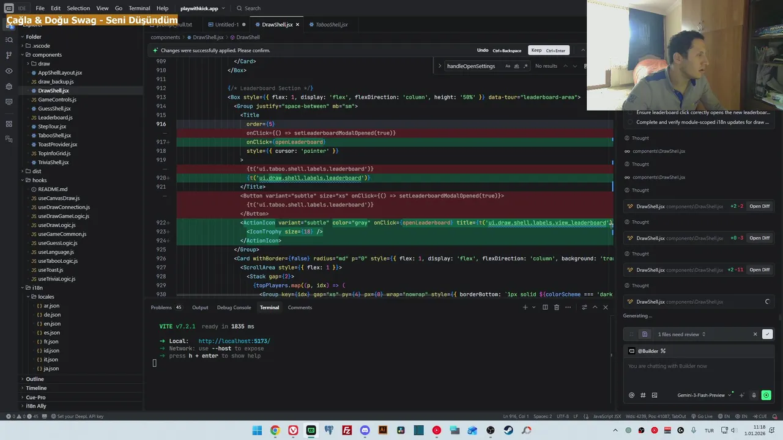Viewport: 783px width, 440px height.
Task: Accept all reviewed files with the checkmark button
Action: [767, 334]
